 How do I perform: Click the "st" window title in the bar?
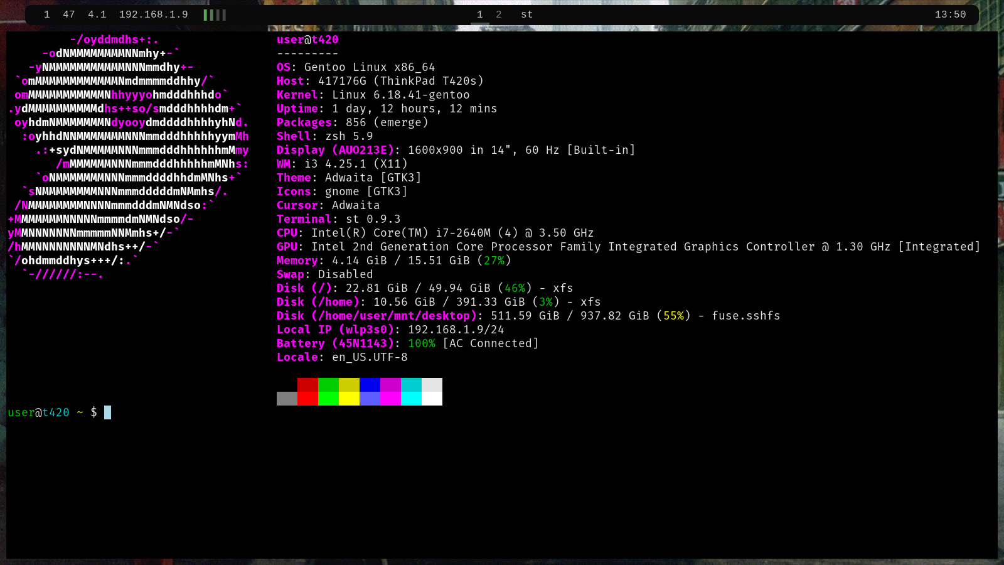527,14
